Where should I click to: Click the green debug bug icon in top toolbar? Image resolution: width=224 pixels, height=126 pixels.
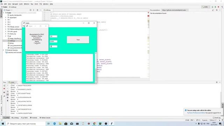click(216, 7)
